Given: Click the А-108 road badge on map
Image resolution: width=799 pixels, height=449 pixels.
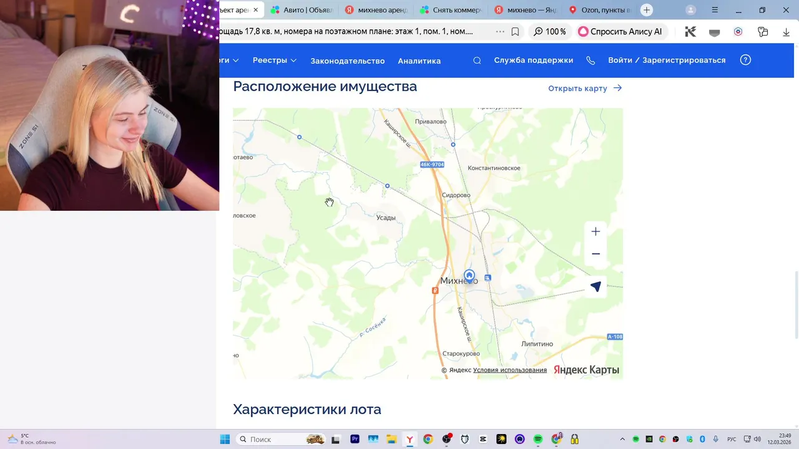Looking at the screenshot, I should (615, 337).
